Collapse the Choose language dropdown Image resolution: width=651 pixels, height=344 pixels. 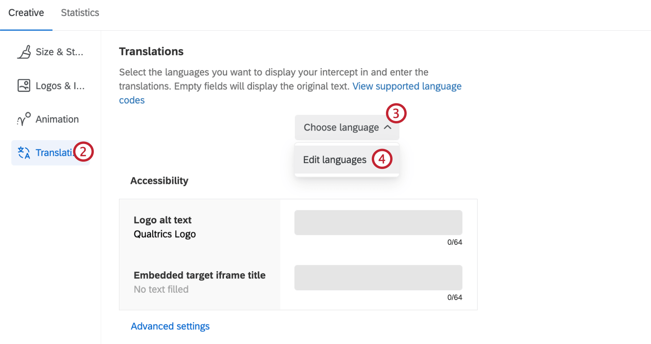tap(341, 127)
